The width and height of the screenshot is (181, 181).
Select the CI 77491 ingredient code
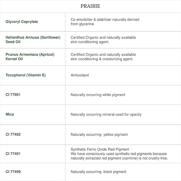[13, 154]
